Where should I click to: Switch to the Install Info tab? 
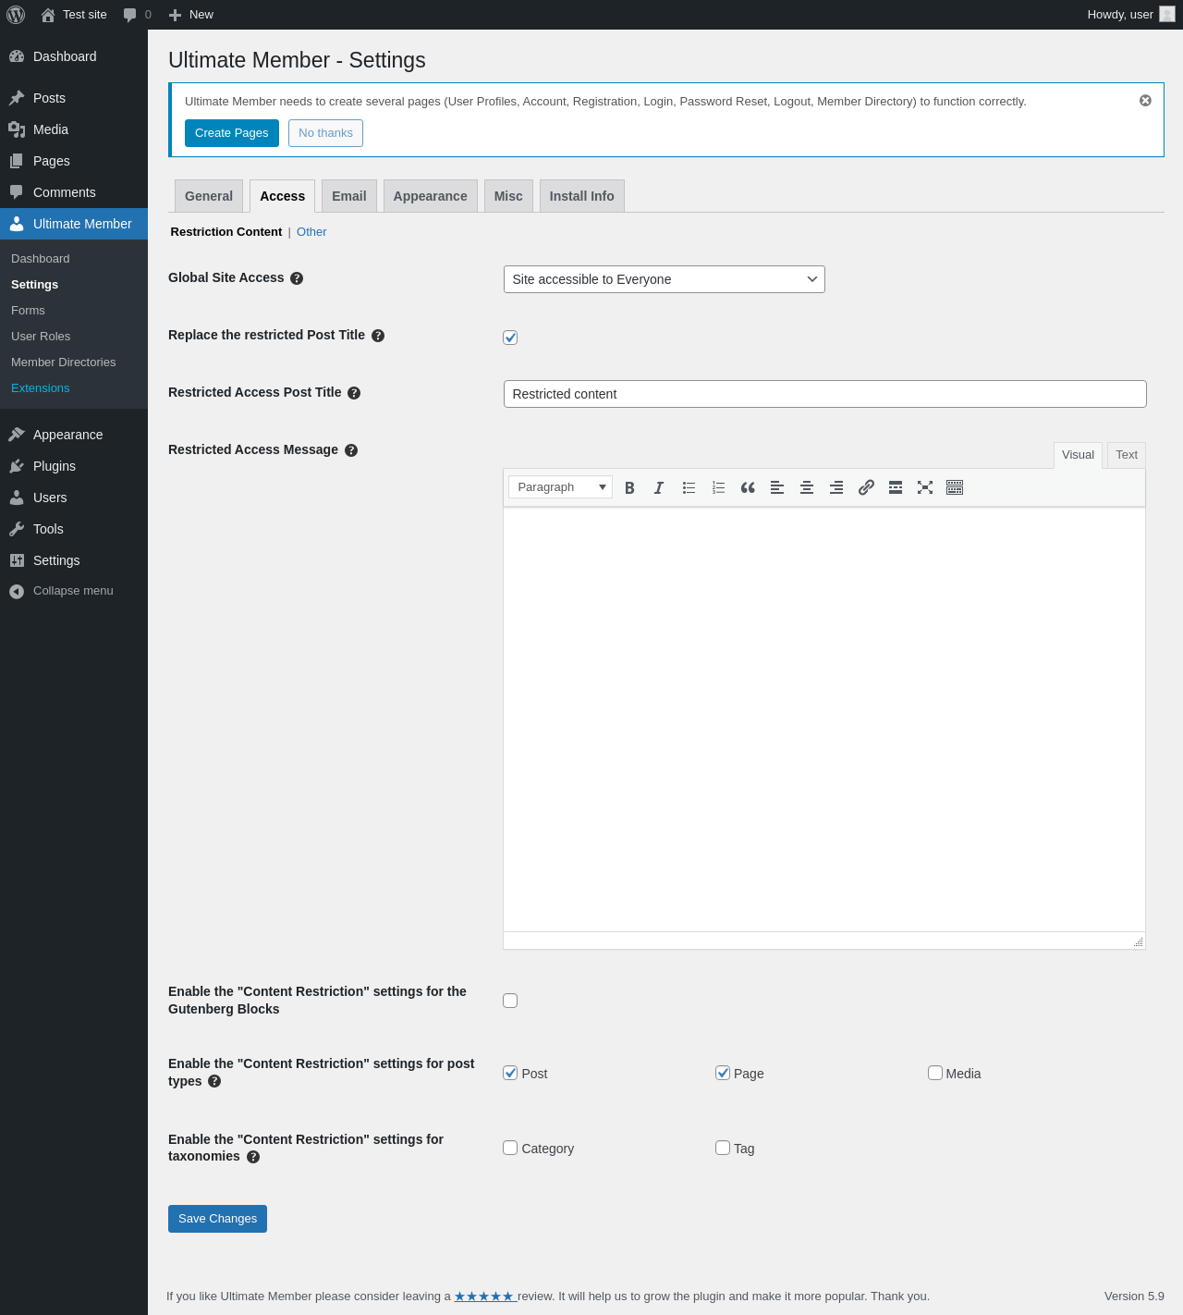(582, 196)
